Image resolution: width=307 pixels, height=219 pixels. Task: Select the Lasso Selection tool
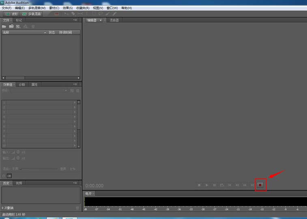[101, 14]
